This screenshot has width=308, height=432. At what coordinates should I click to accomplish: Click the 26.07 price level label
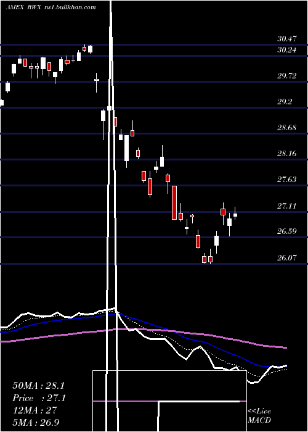click(x=287, y=258)
